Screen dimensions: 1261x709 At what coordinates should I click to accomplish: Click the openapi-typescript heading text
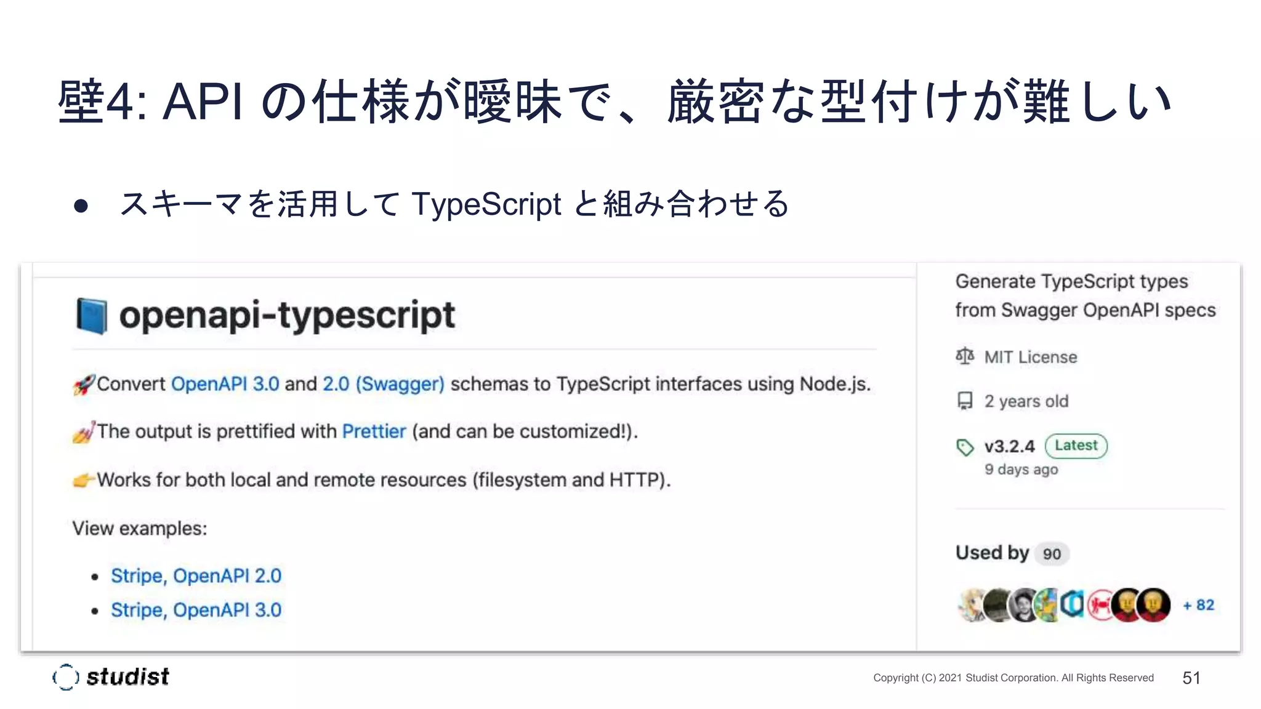click(x=286, y=316)
